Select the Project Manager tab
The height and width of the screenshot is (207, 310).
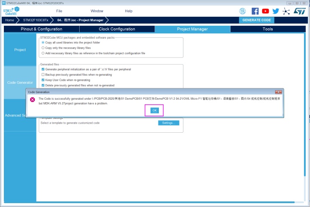(x=192, y=29)
